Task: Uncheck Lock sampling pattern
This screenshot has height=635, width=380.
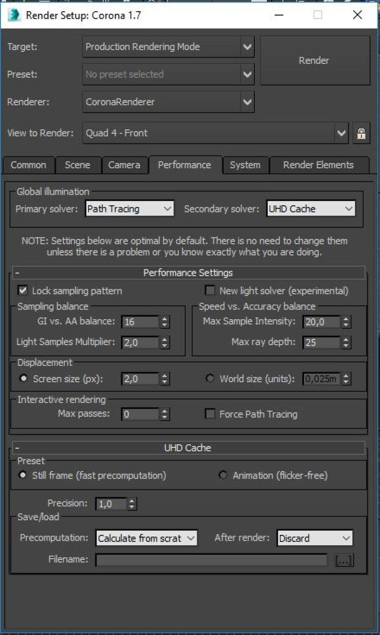Action: pyautogui.click(x=23, y=290)
